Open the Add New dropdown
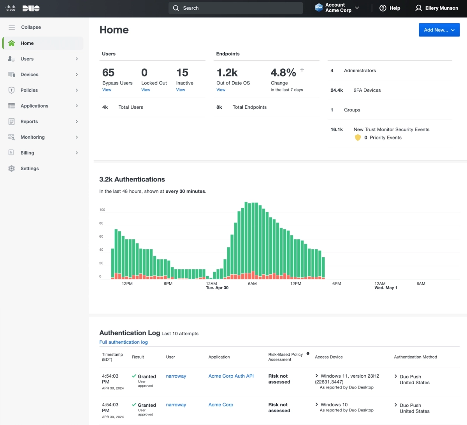This screenshot has width=467, height=425. click(439, 30)
